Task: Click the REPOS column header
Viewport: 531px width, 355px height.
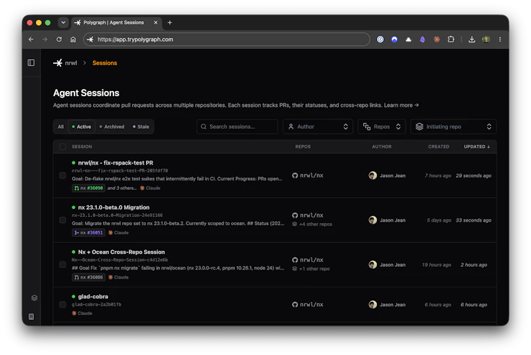Action: click(303, 147)
